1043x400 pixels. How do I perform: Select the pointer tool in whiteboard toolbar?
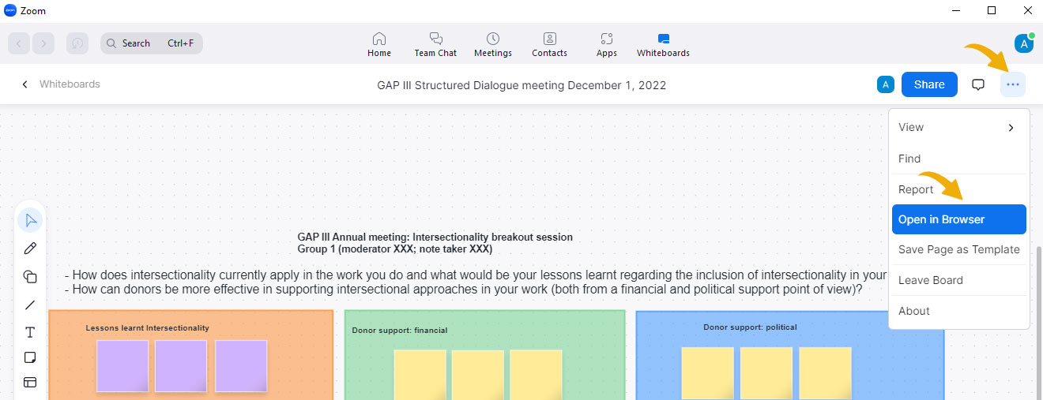point(30,220)
